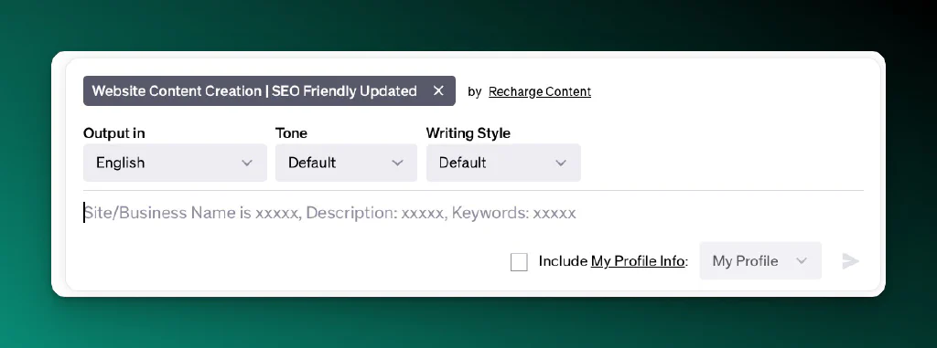Screen dimensions: 937x348
Task: Click the Website Content Creation template label
Action: (254, 90)
